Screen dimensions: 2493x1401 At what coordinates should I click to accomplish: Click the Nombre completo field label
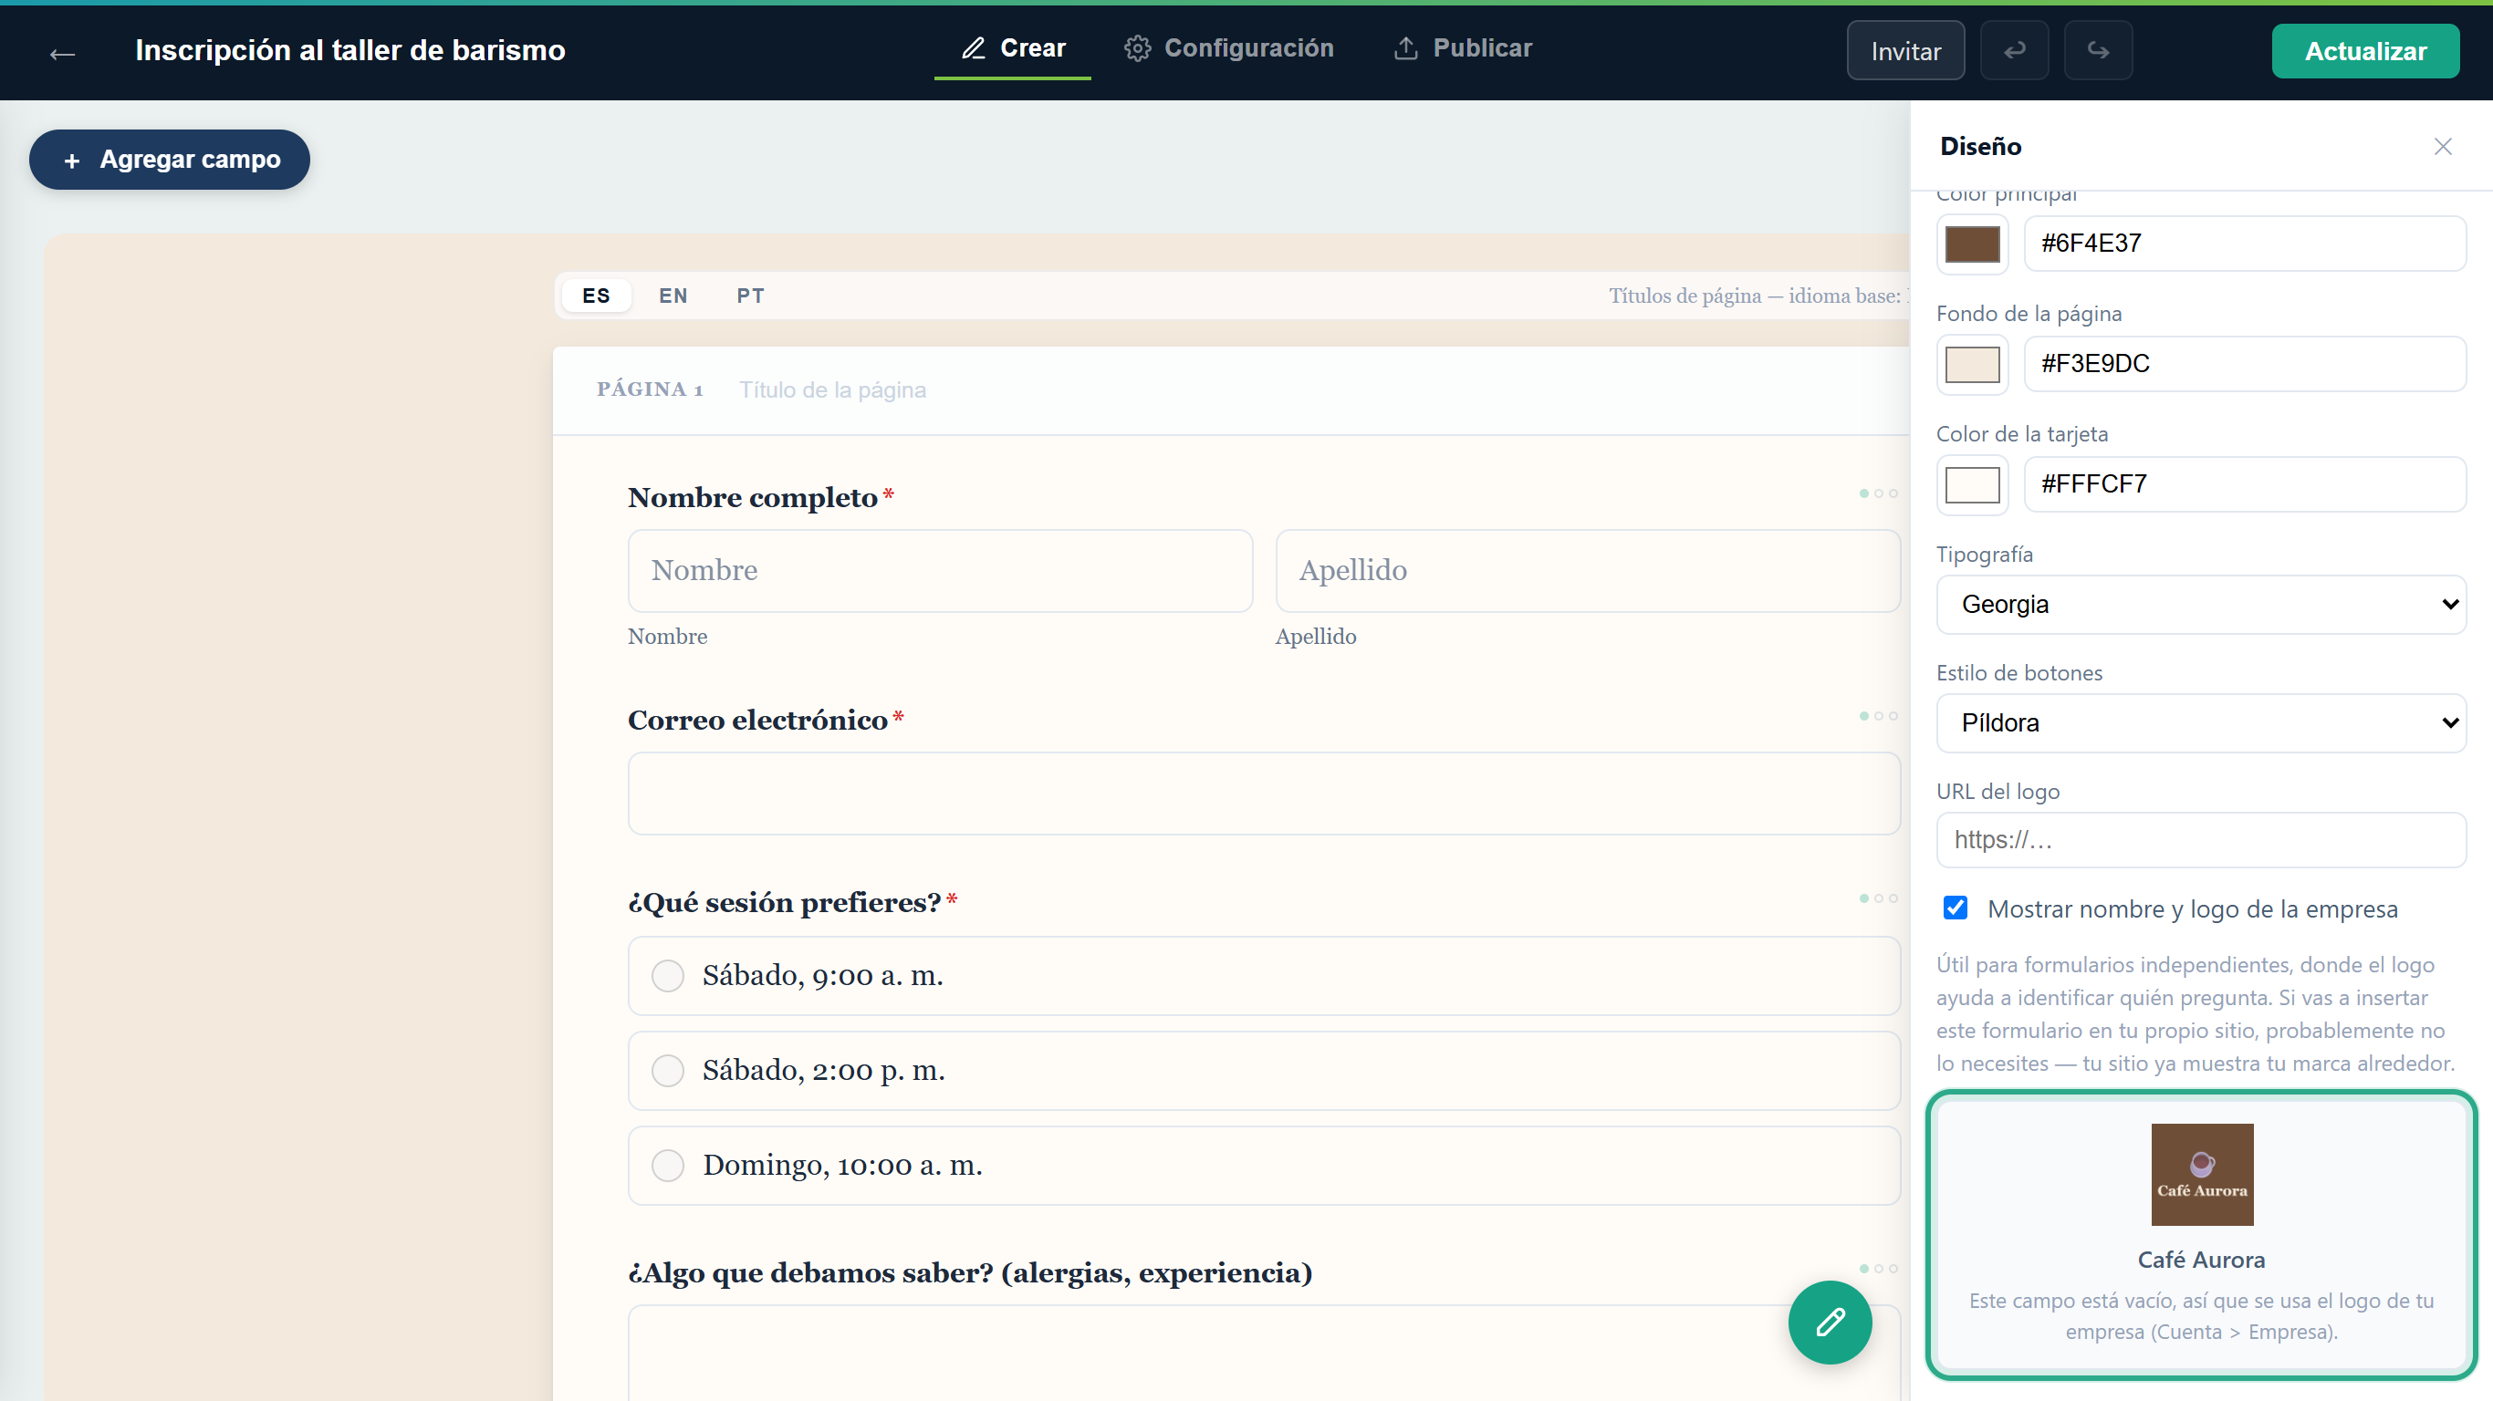pos(752,497)
